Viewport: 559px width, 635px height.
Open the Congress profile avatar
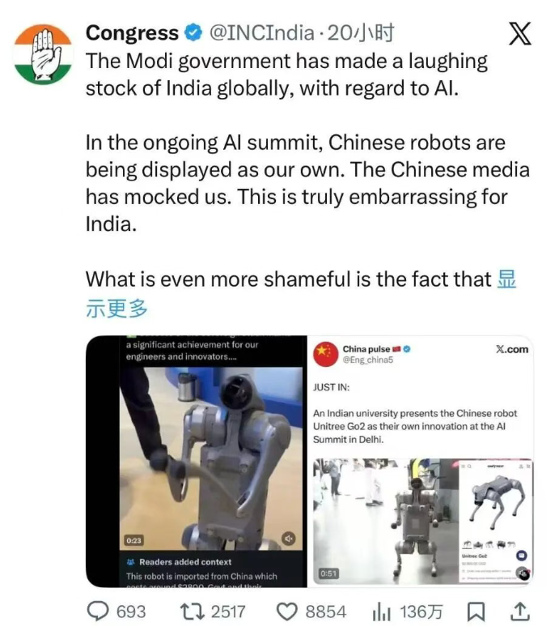pos(43,54)
